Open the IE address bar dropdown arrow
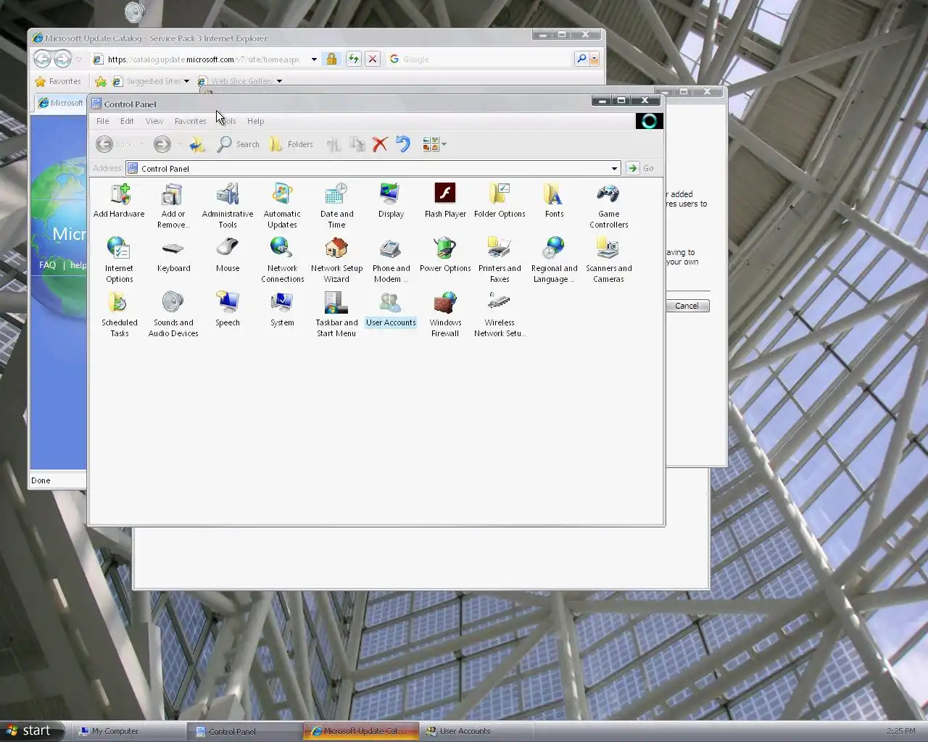928x742 pixels. (x=314, y=59)
